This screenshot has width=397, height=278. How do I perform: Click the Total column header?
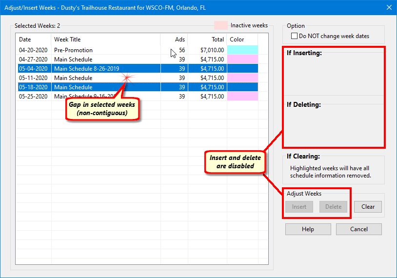218,40
